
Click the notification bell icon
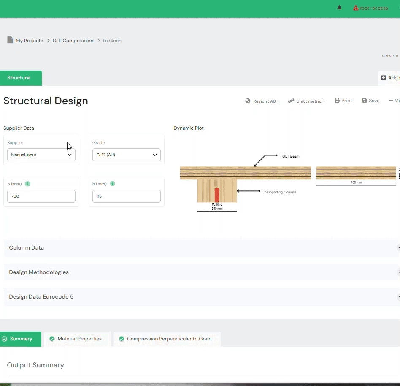(339, 8)
